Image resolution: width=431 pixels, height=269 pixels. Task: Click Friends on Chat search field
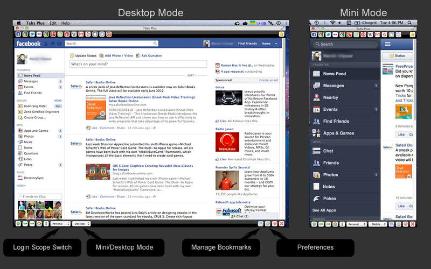(40, 196)
